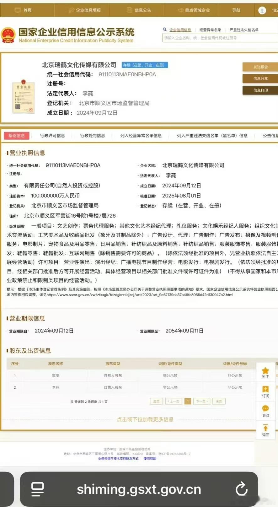Open 使用帮助 footer link
This screenshot has height=507, width=278.
[x=150, y=459]
